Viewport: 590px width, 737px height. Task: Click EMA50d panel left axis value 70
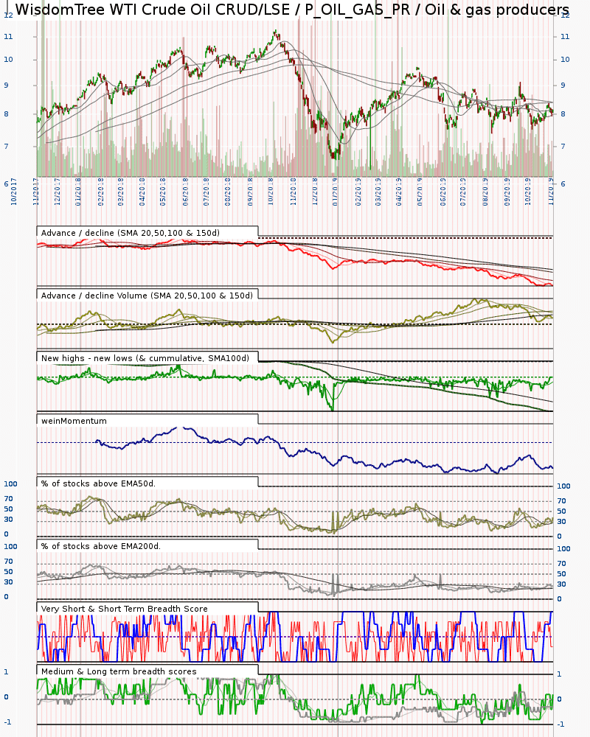point(8,499)
